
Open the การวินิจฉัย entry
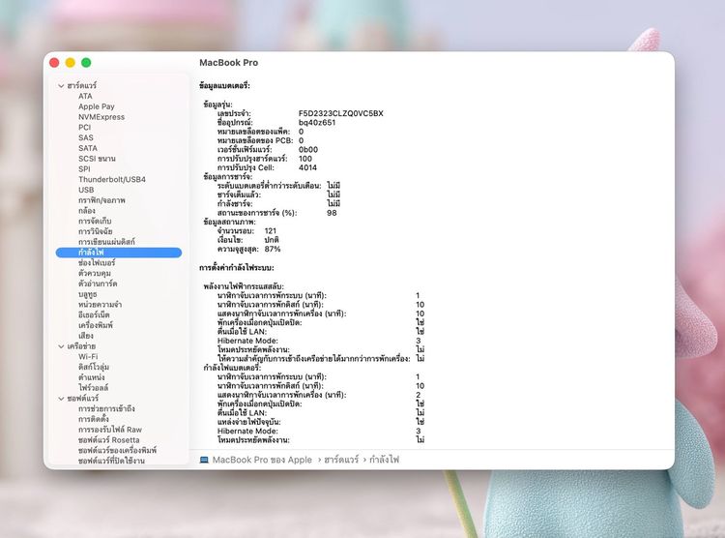point(96,231)
